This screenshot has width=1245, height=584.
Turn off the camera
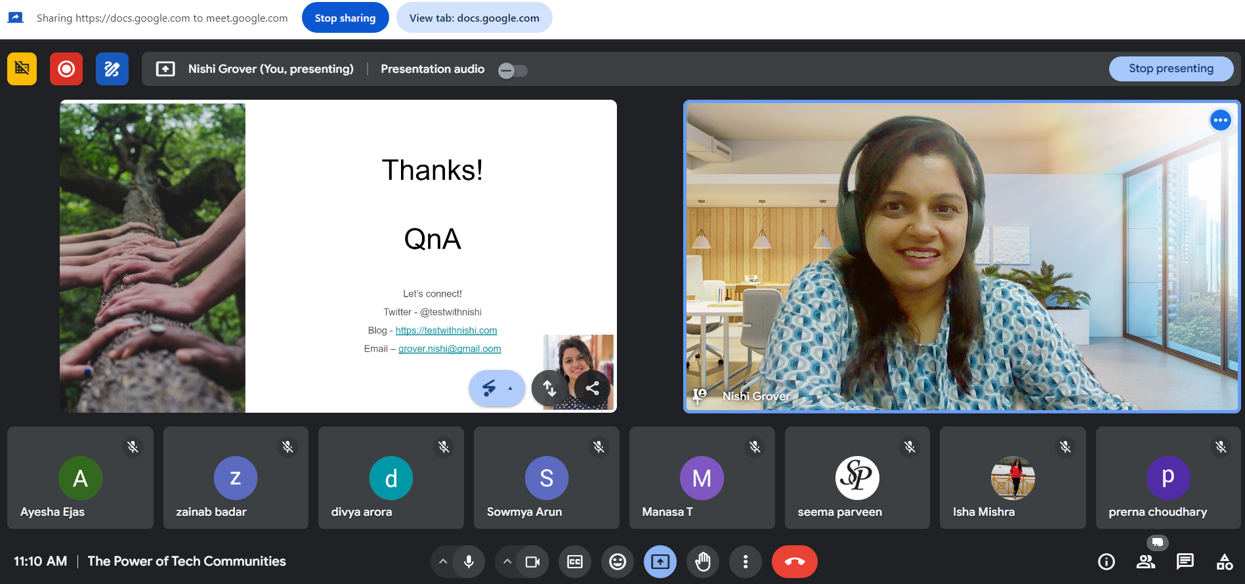(532, 562)
